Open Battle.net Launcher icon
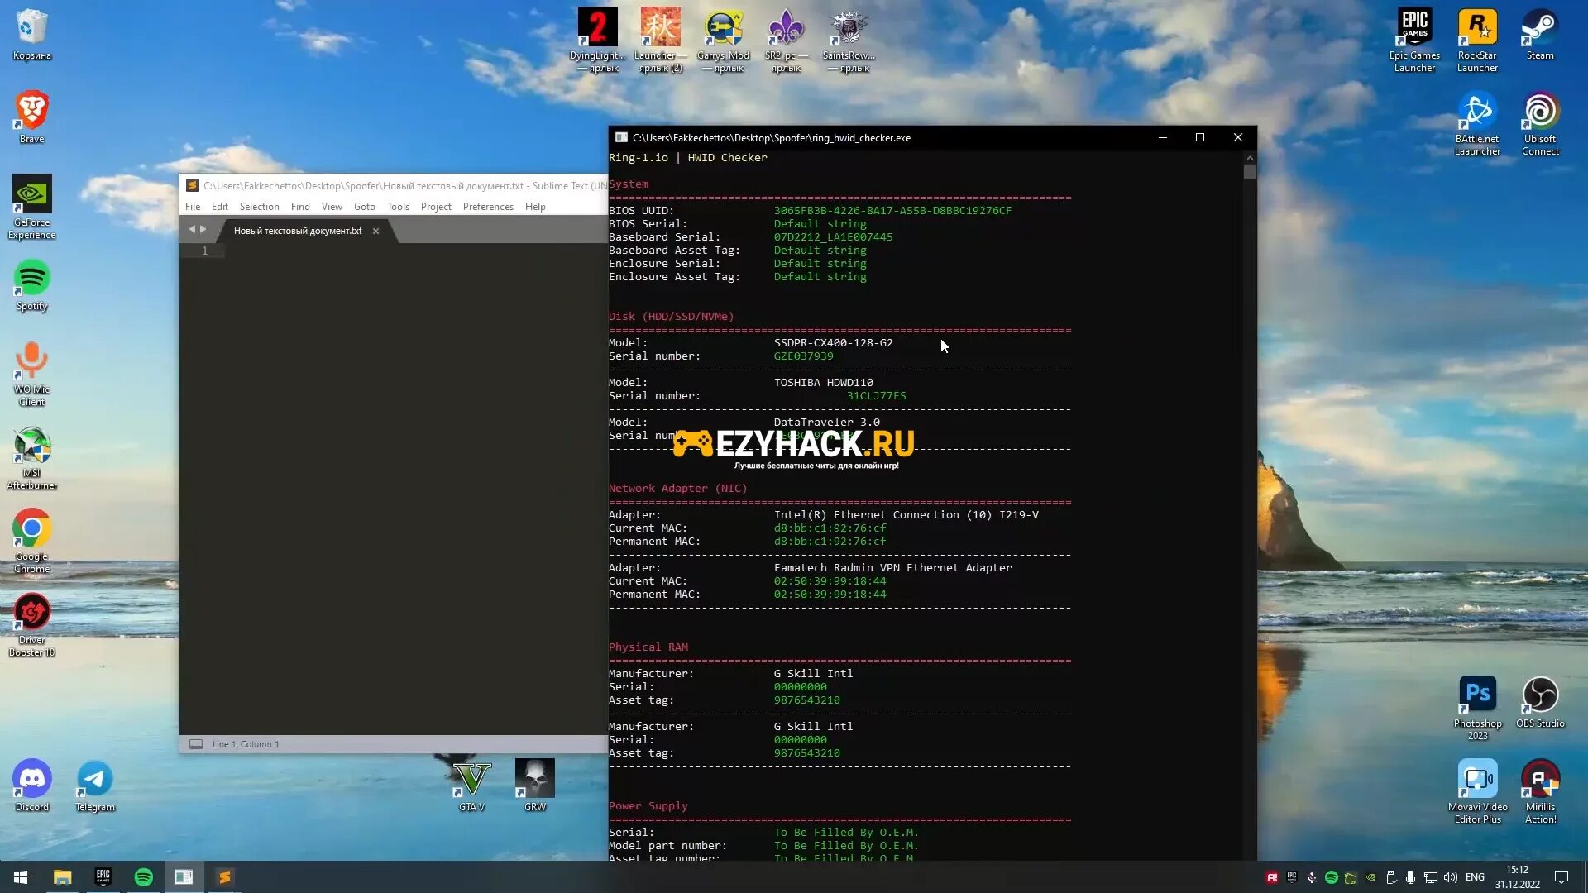 (1477, 124)
